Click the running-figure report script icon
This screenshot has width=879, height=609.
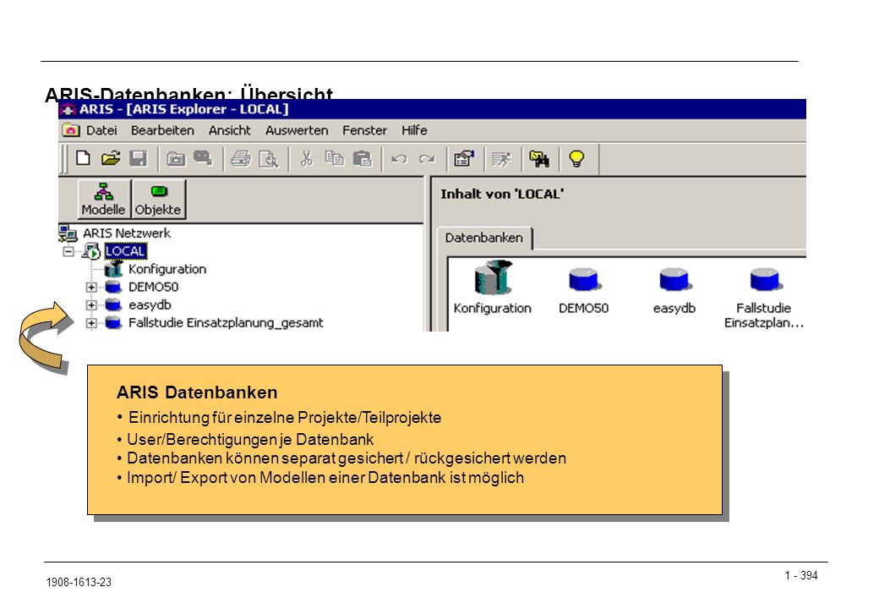(501, 159)
